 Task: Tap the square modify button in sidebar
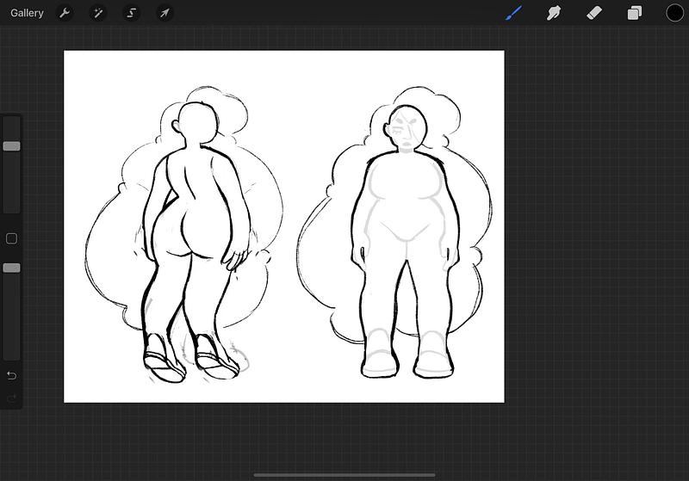[11, 238]
